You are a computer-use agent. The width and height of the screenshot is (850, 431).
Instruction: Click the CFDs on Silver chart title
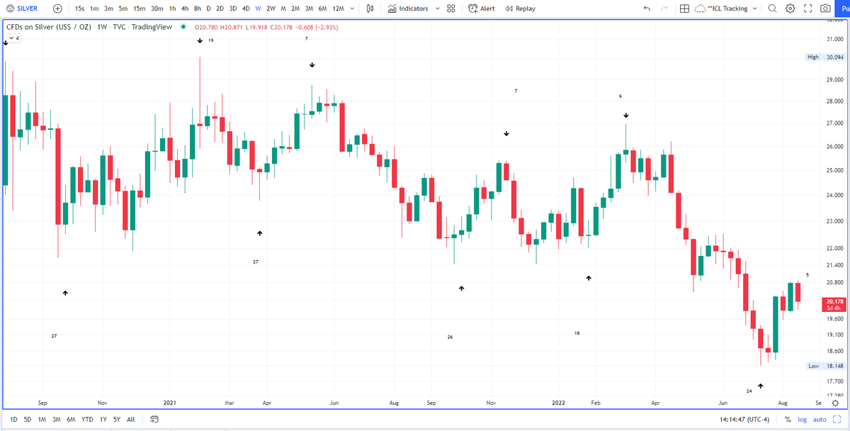point(89,27)
